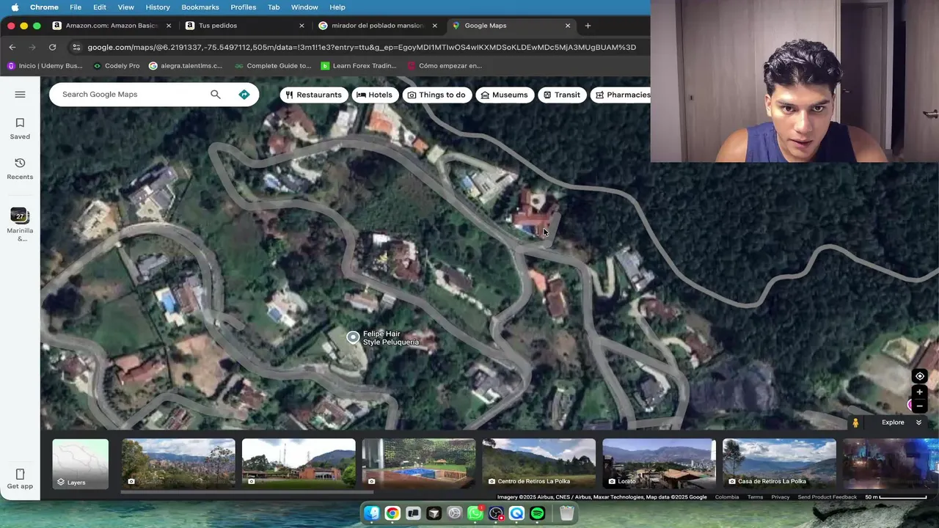Viewport: 939px width, 528px height.
Task: Activate the Street View pegman
Action: 855,422
